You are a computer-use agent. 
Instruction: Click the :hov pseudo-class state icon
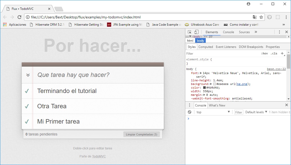[264, 53]
